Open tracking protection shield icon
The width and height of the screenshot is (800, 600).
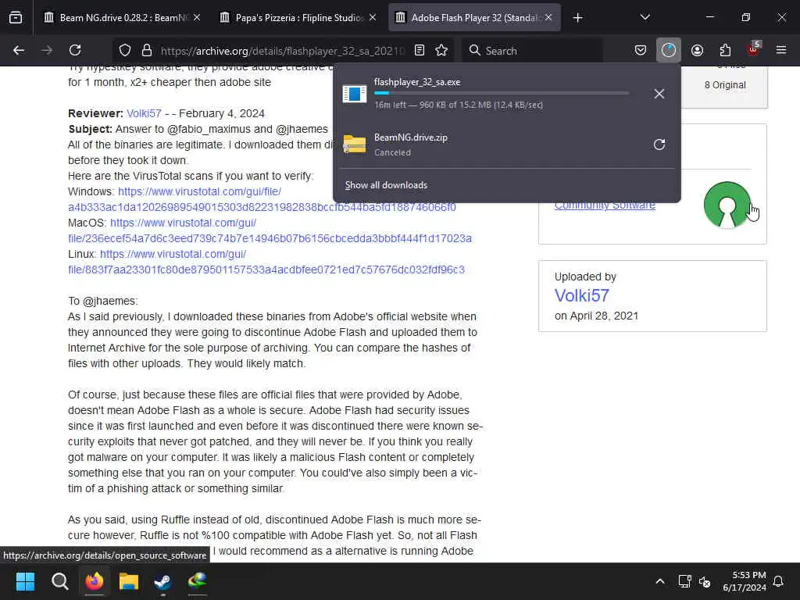tap(125, 51)
